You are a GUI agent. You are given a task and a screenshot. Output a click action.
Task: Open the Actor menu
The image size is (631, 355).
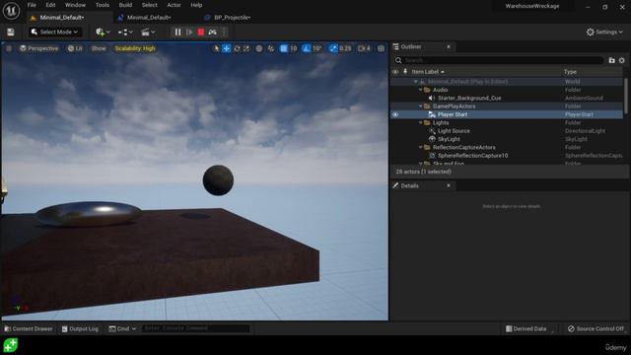[174, 5]
